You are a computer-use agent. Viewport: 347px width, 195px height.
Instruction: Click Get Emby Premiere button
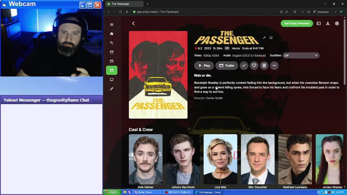pos(297,24)
